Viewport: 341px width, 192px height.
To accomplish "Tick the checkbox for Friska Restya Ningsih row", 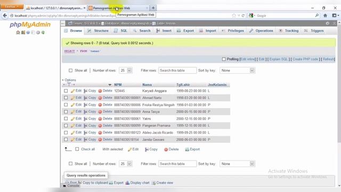I will point(66,105).
